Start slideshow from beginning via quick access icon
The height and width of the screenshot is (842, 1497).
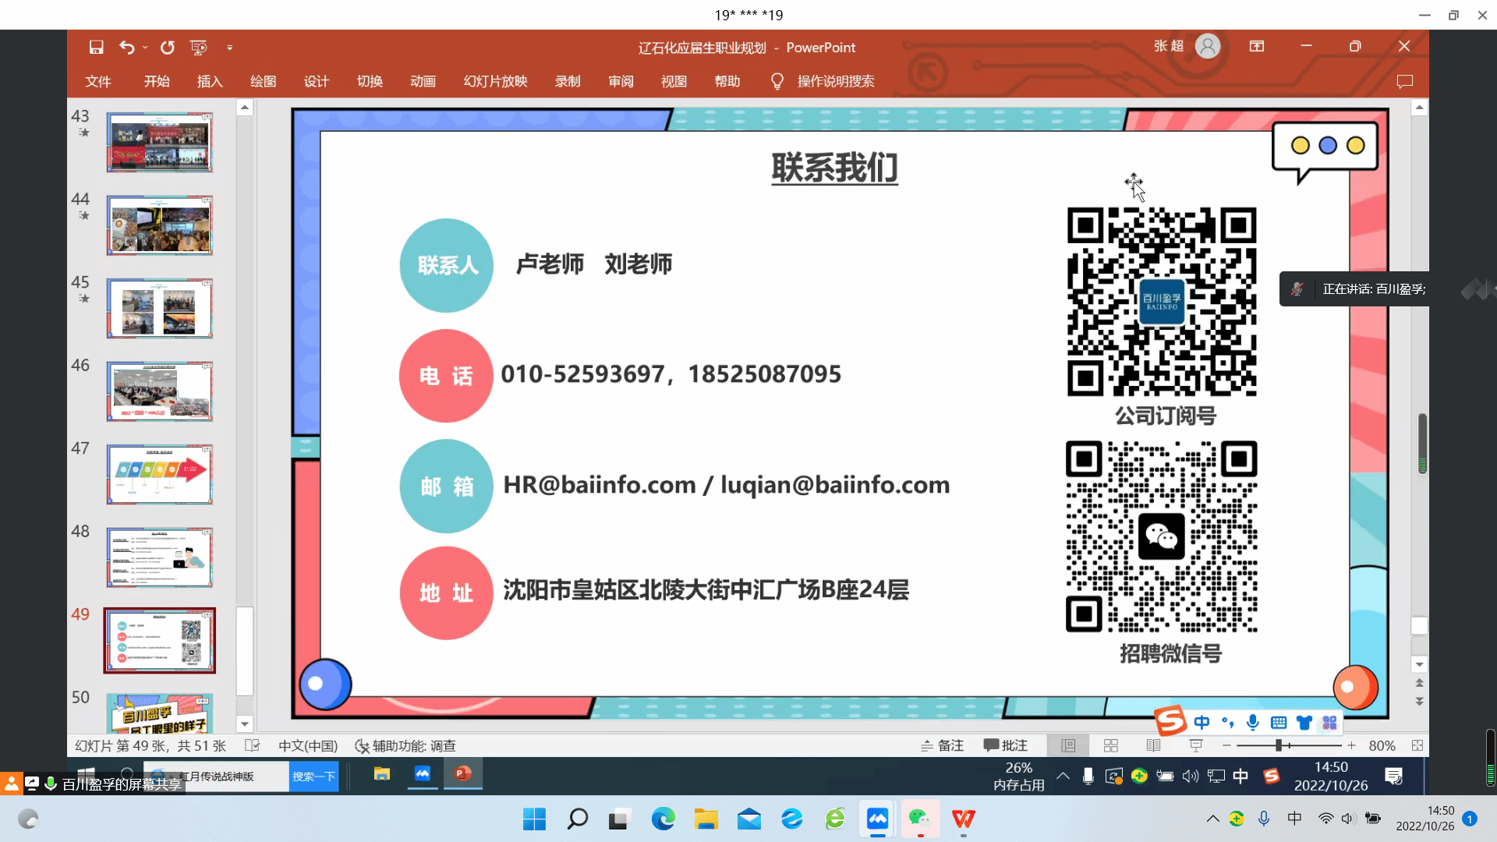199,48
